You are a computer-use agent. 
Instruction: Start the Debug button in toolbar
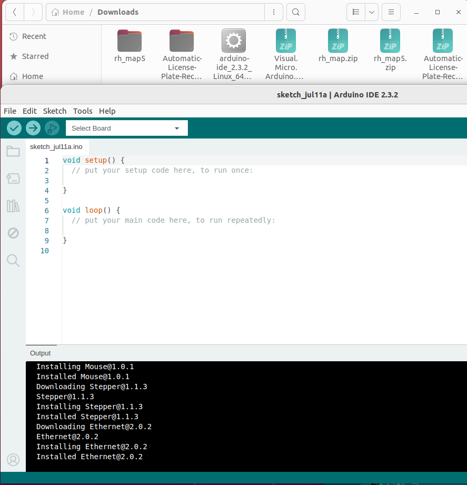pyautogui.click(x=52, y=128)
